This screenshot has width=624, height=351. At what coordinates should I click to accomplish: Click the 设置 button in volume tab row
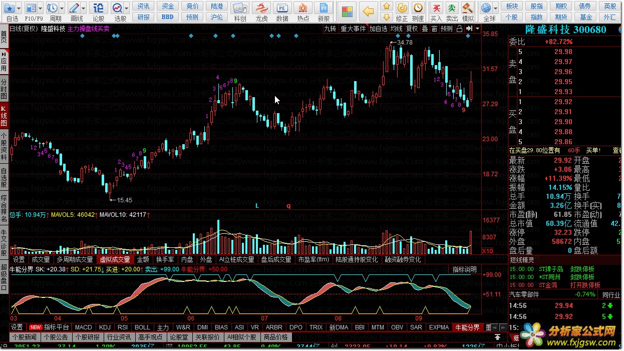point(19,259)
